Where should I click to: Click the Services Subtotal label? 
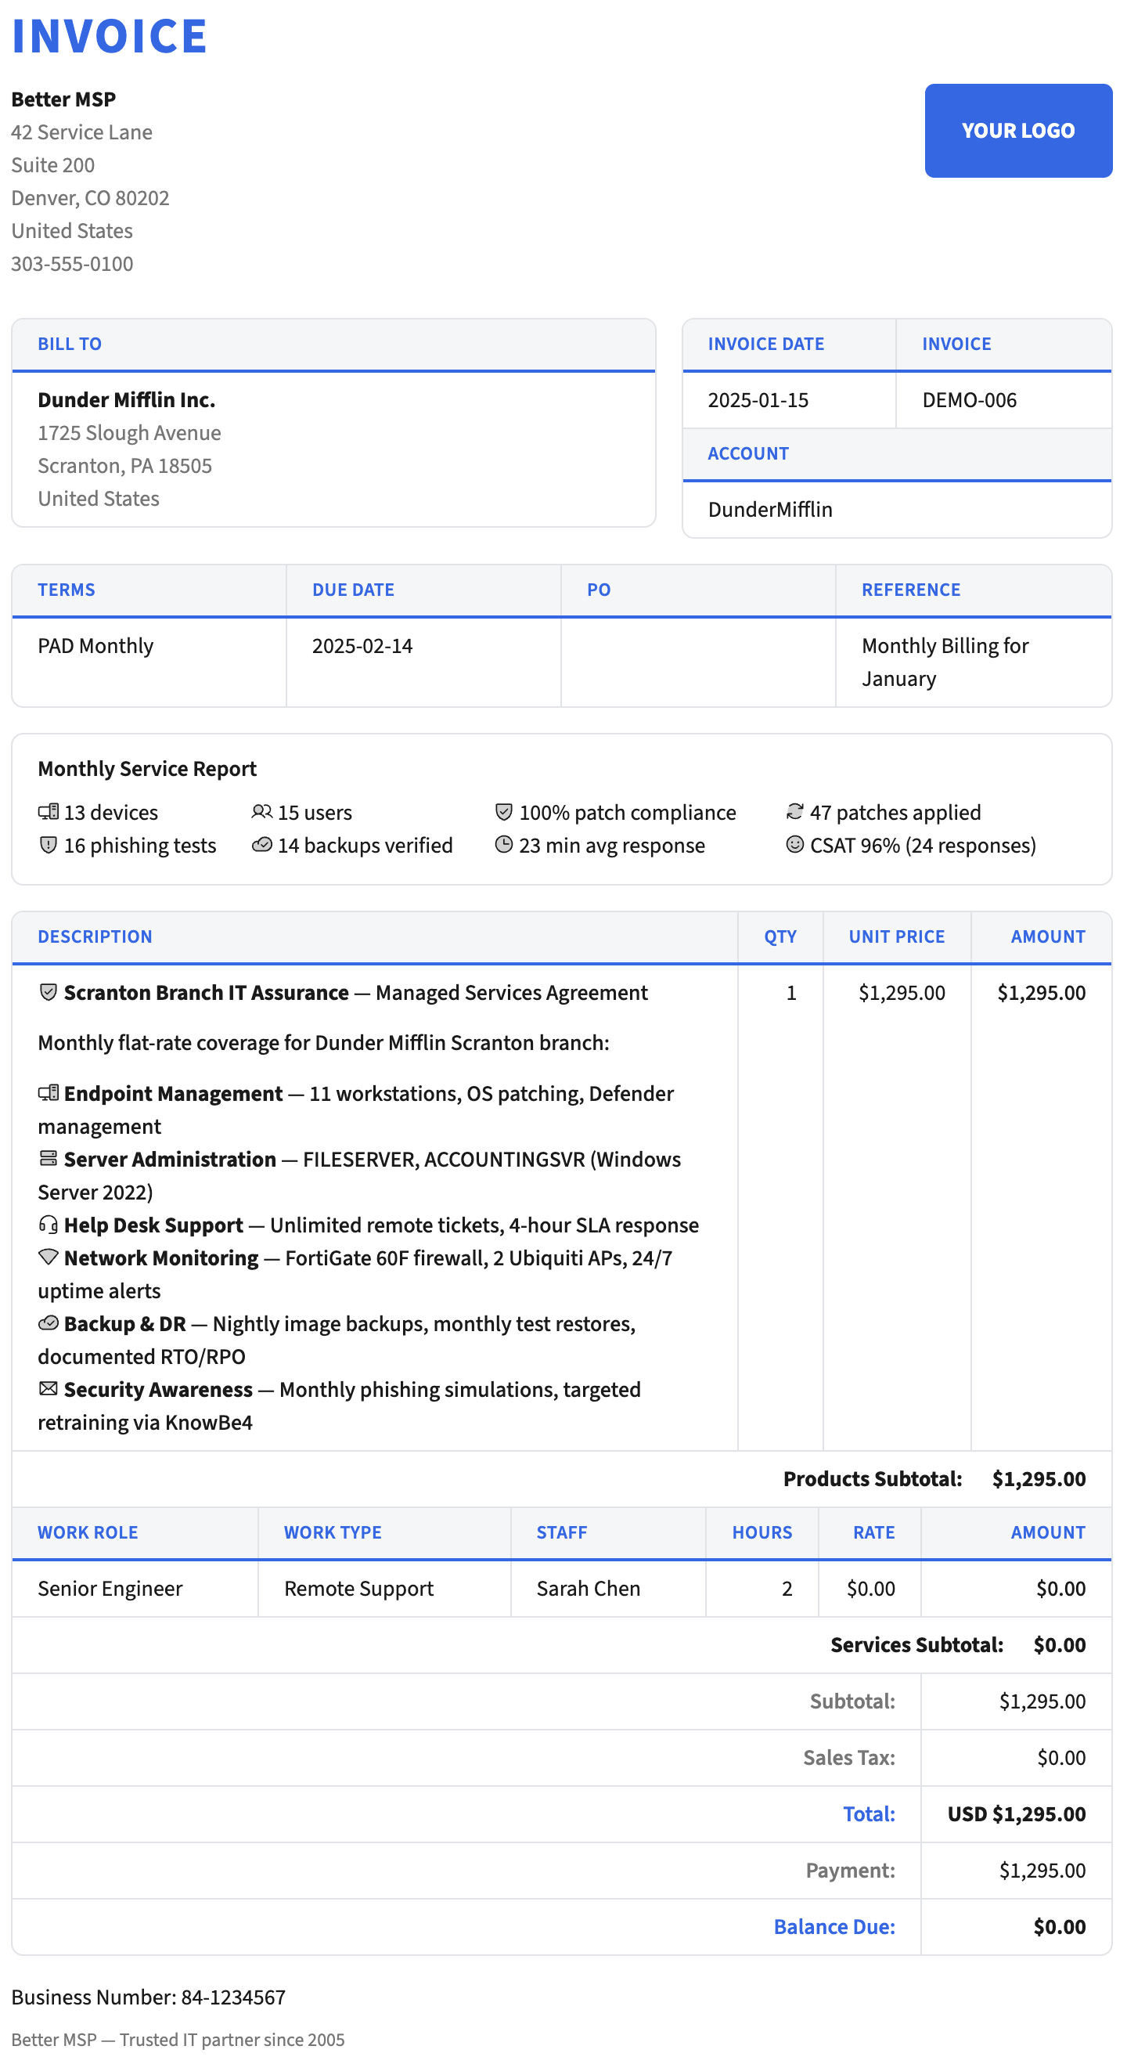point(916,1644)
